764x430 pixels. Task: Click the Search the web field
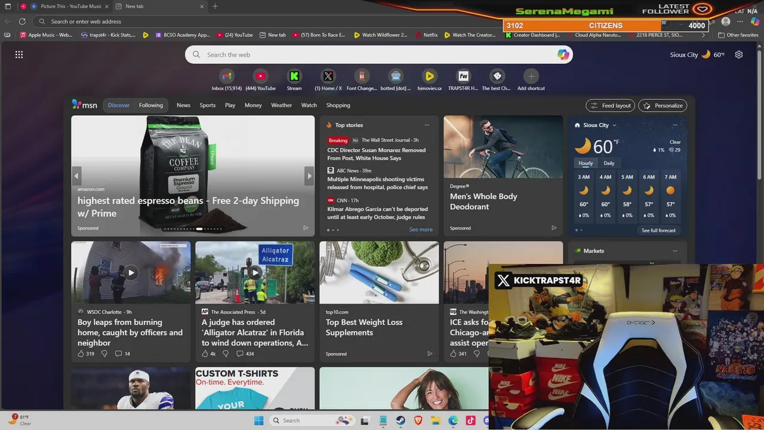pos(379,54)
